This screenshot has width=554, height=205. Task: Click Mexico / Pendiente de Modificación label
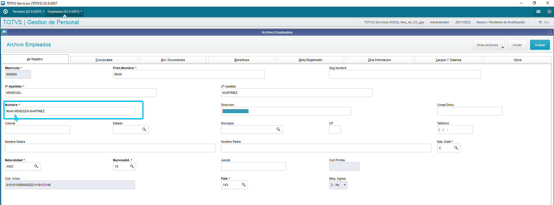501,22
